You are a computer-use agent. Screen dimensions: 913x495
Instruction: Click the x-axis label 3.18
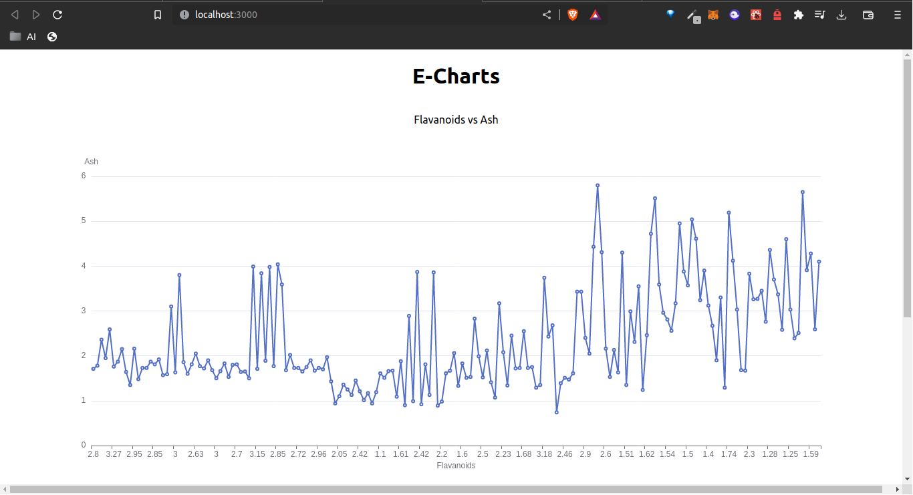(x=544, y=454)
